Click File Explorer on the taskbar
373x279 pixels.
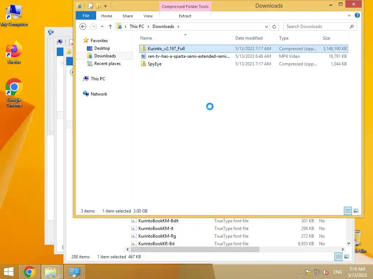(x=51, y=272)
